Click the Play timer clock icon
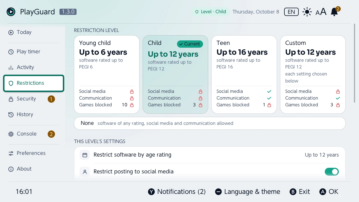Screen dimensions: 359x202 11,52
